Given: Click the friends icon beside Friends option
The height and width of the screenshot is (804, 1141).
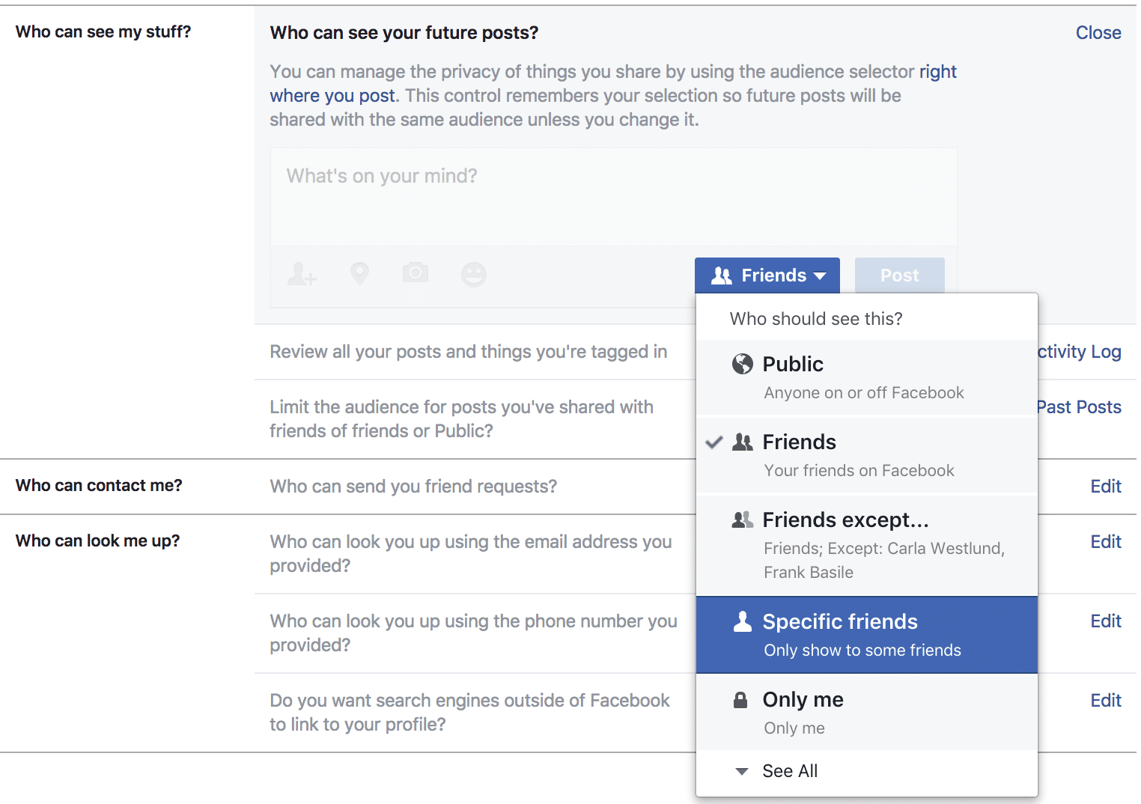Looking at the screenshot, I should pyautogui.click(x=742, y=442).
